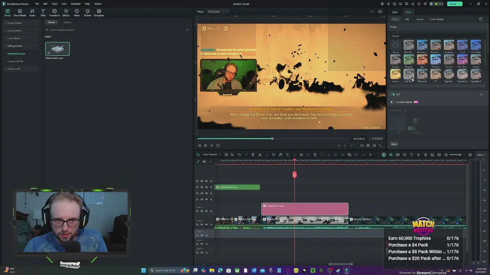Open the Effects panel
The height and width of the screenshot is (275, 490).
66,13
